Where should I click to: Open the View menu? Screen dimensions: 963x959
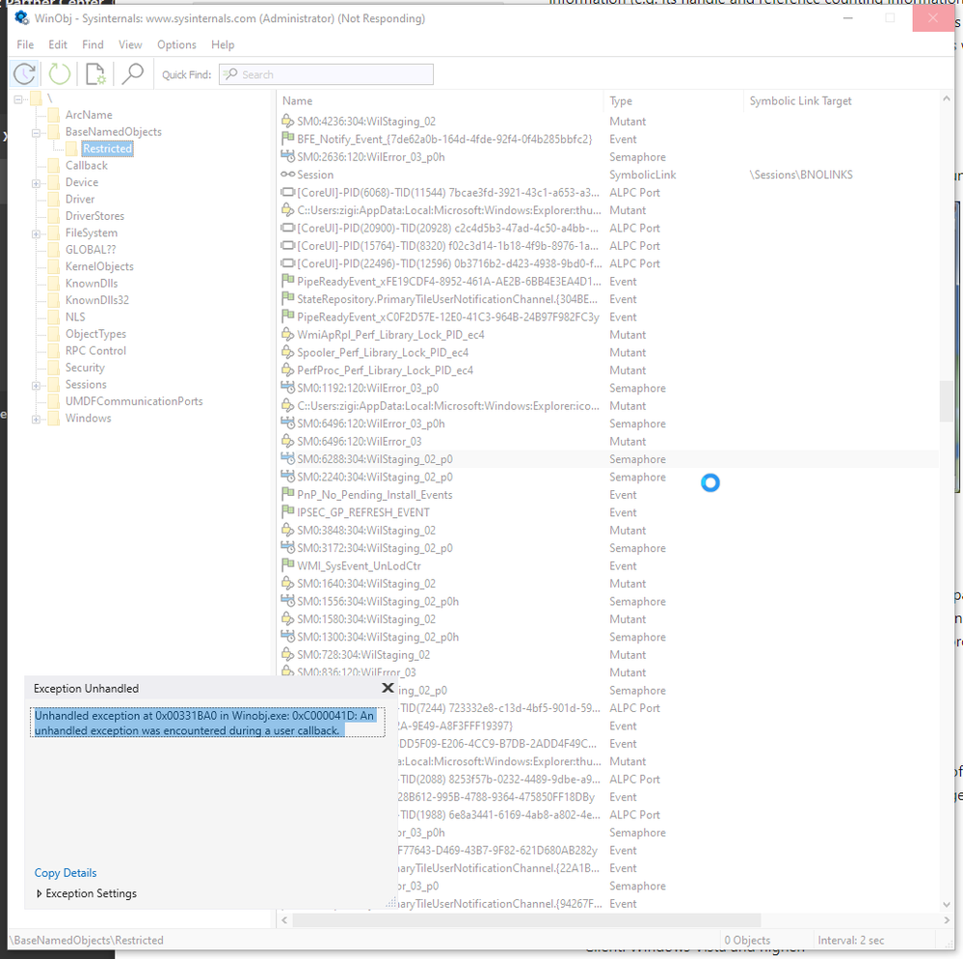click(x=130, y=44)
